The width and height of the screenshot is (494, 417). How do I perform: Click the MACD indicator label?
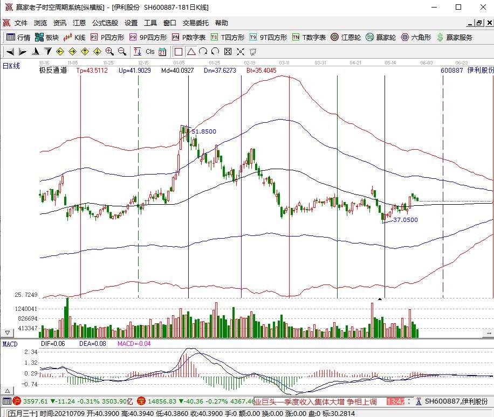pyautogui.click(x=10, y=344)
